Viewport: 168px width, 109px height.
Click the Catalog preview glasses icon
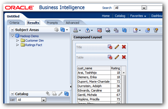(x=54, y=94)
